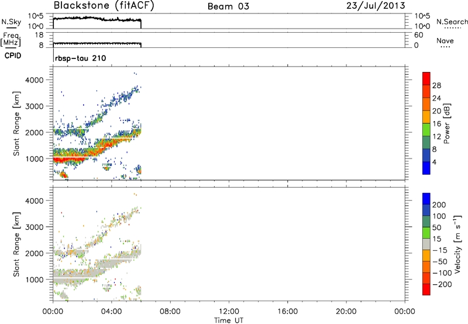Click the '16:00' time axis label

287,312
